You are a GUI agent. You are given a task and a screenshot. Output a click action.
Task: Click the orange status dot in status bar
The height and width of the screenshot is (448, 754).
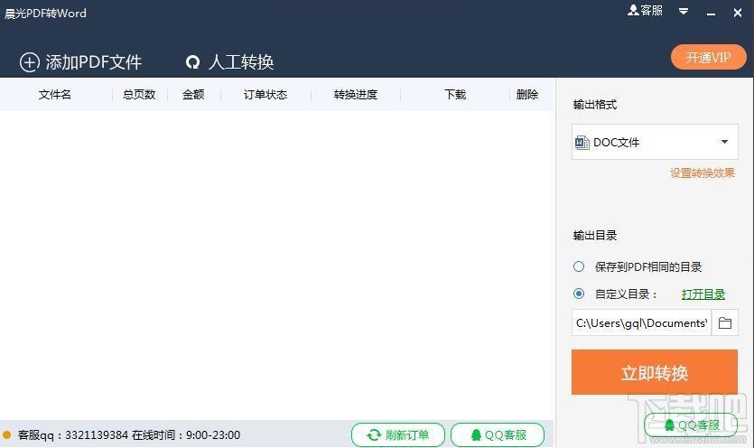(6, 435)
